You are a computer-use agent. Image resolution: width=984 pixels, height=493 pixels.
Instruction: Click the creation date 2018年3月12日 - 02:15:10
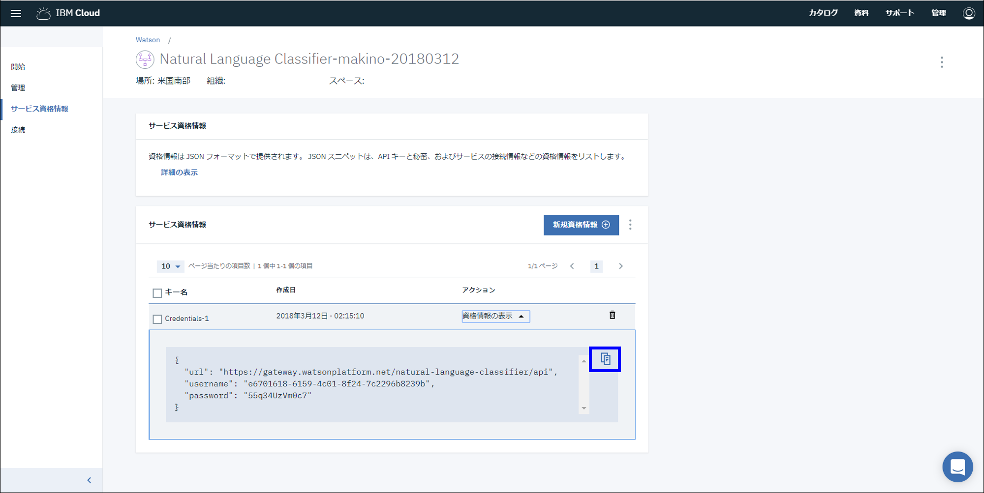(x=320, y=316)
